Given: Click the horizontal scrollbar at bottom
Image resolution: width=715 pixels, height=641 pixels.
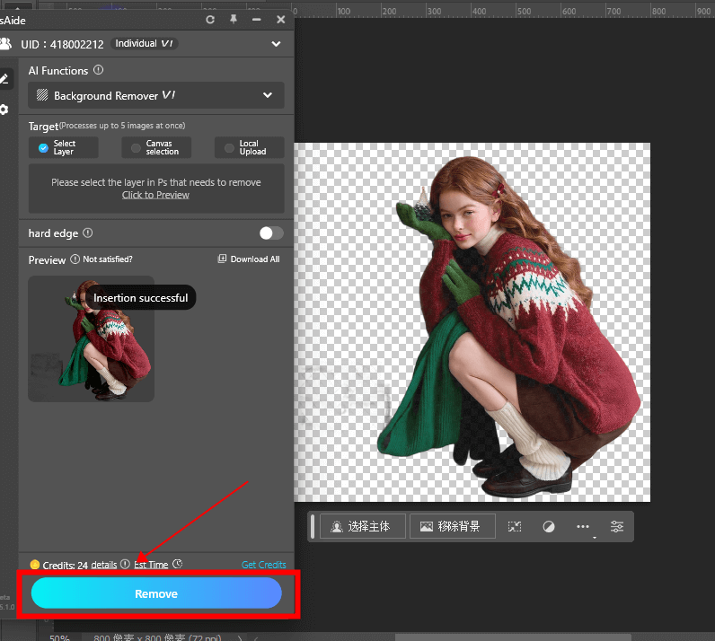Looking at the screenshot, I should [x=513, y=637].
